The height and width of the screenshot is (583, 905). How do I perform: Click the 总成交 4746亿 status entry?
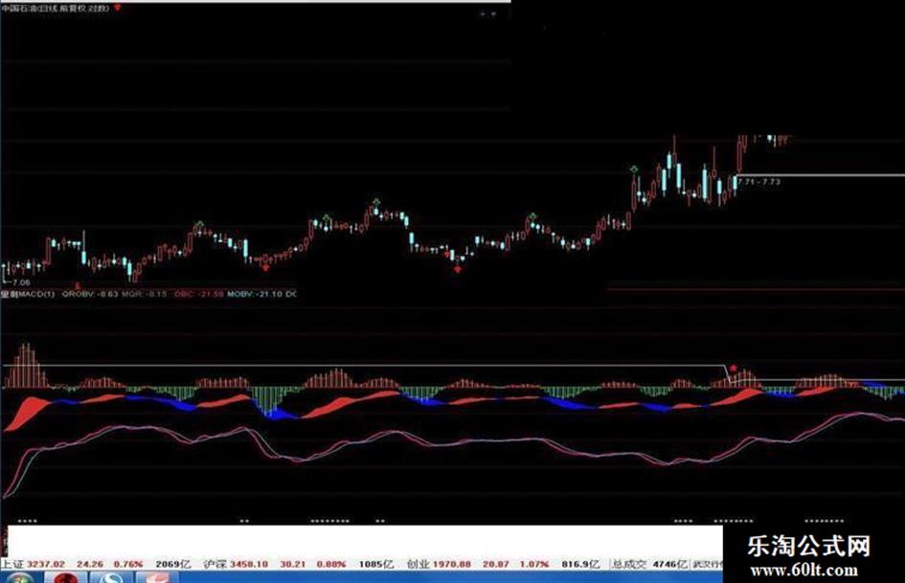point(650,564)
